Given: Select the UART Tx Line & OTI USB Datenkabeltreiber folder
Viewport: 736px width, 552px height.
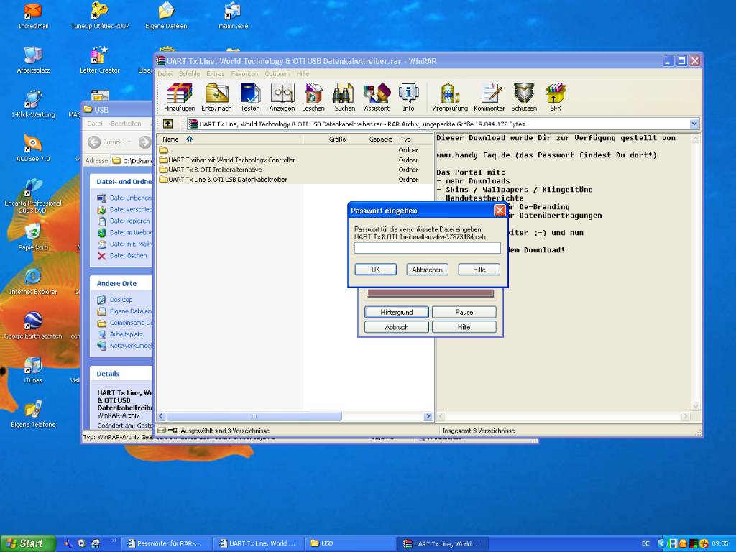Looking at the screenshot, I should pos(223,179).
